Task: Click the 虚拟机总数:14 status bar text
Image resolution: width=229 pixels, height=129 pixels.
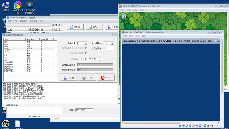Action: [12, 105]
